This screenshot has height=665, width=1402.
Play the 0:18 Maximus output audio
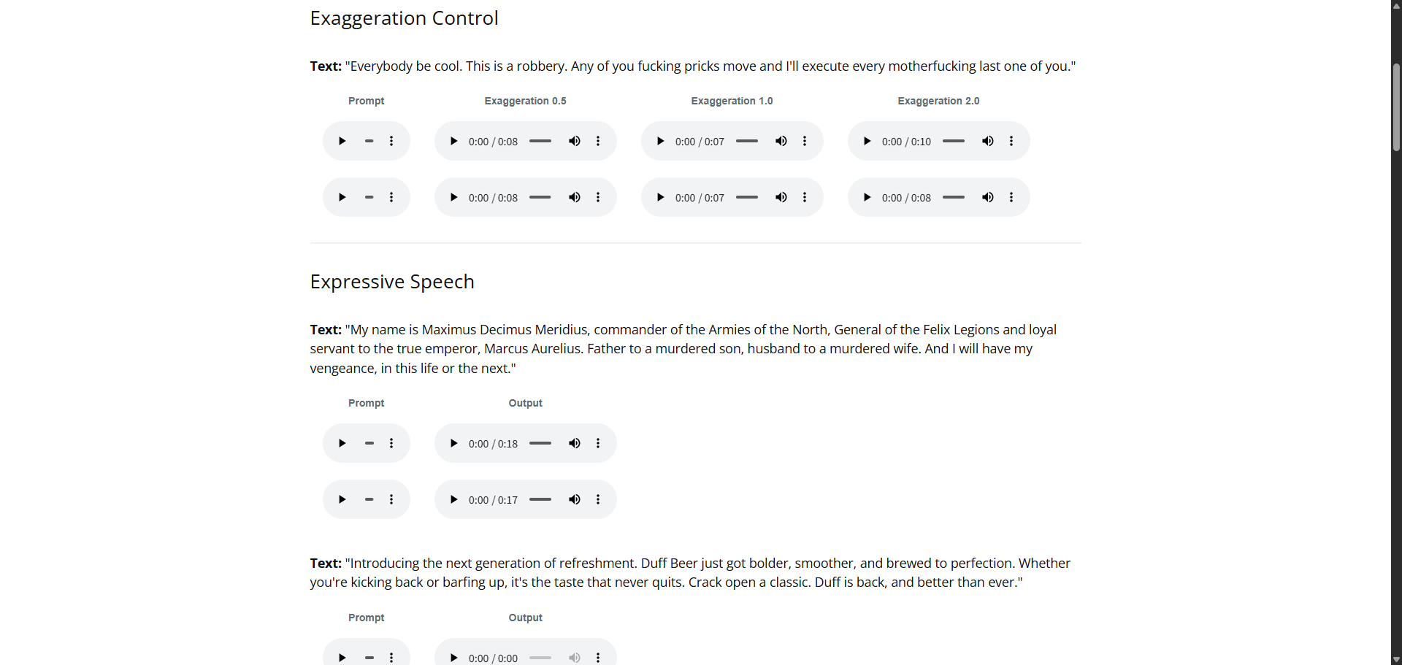pos(453,443)
